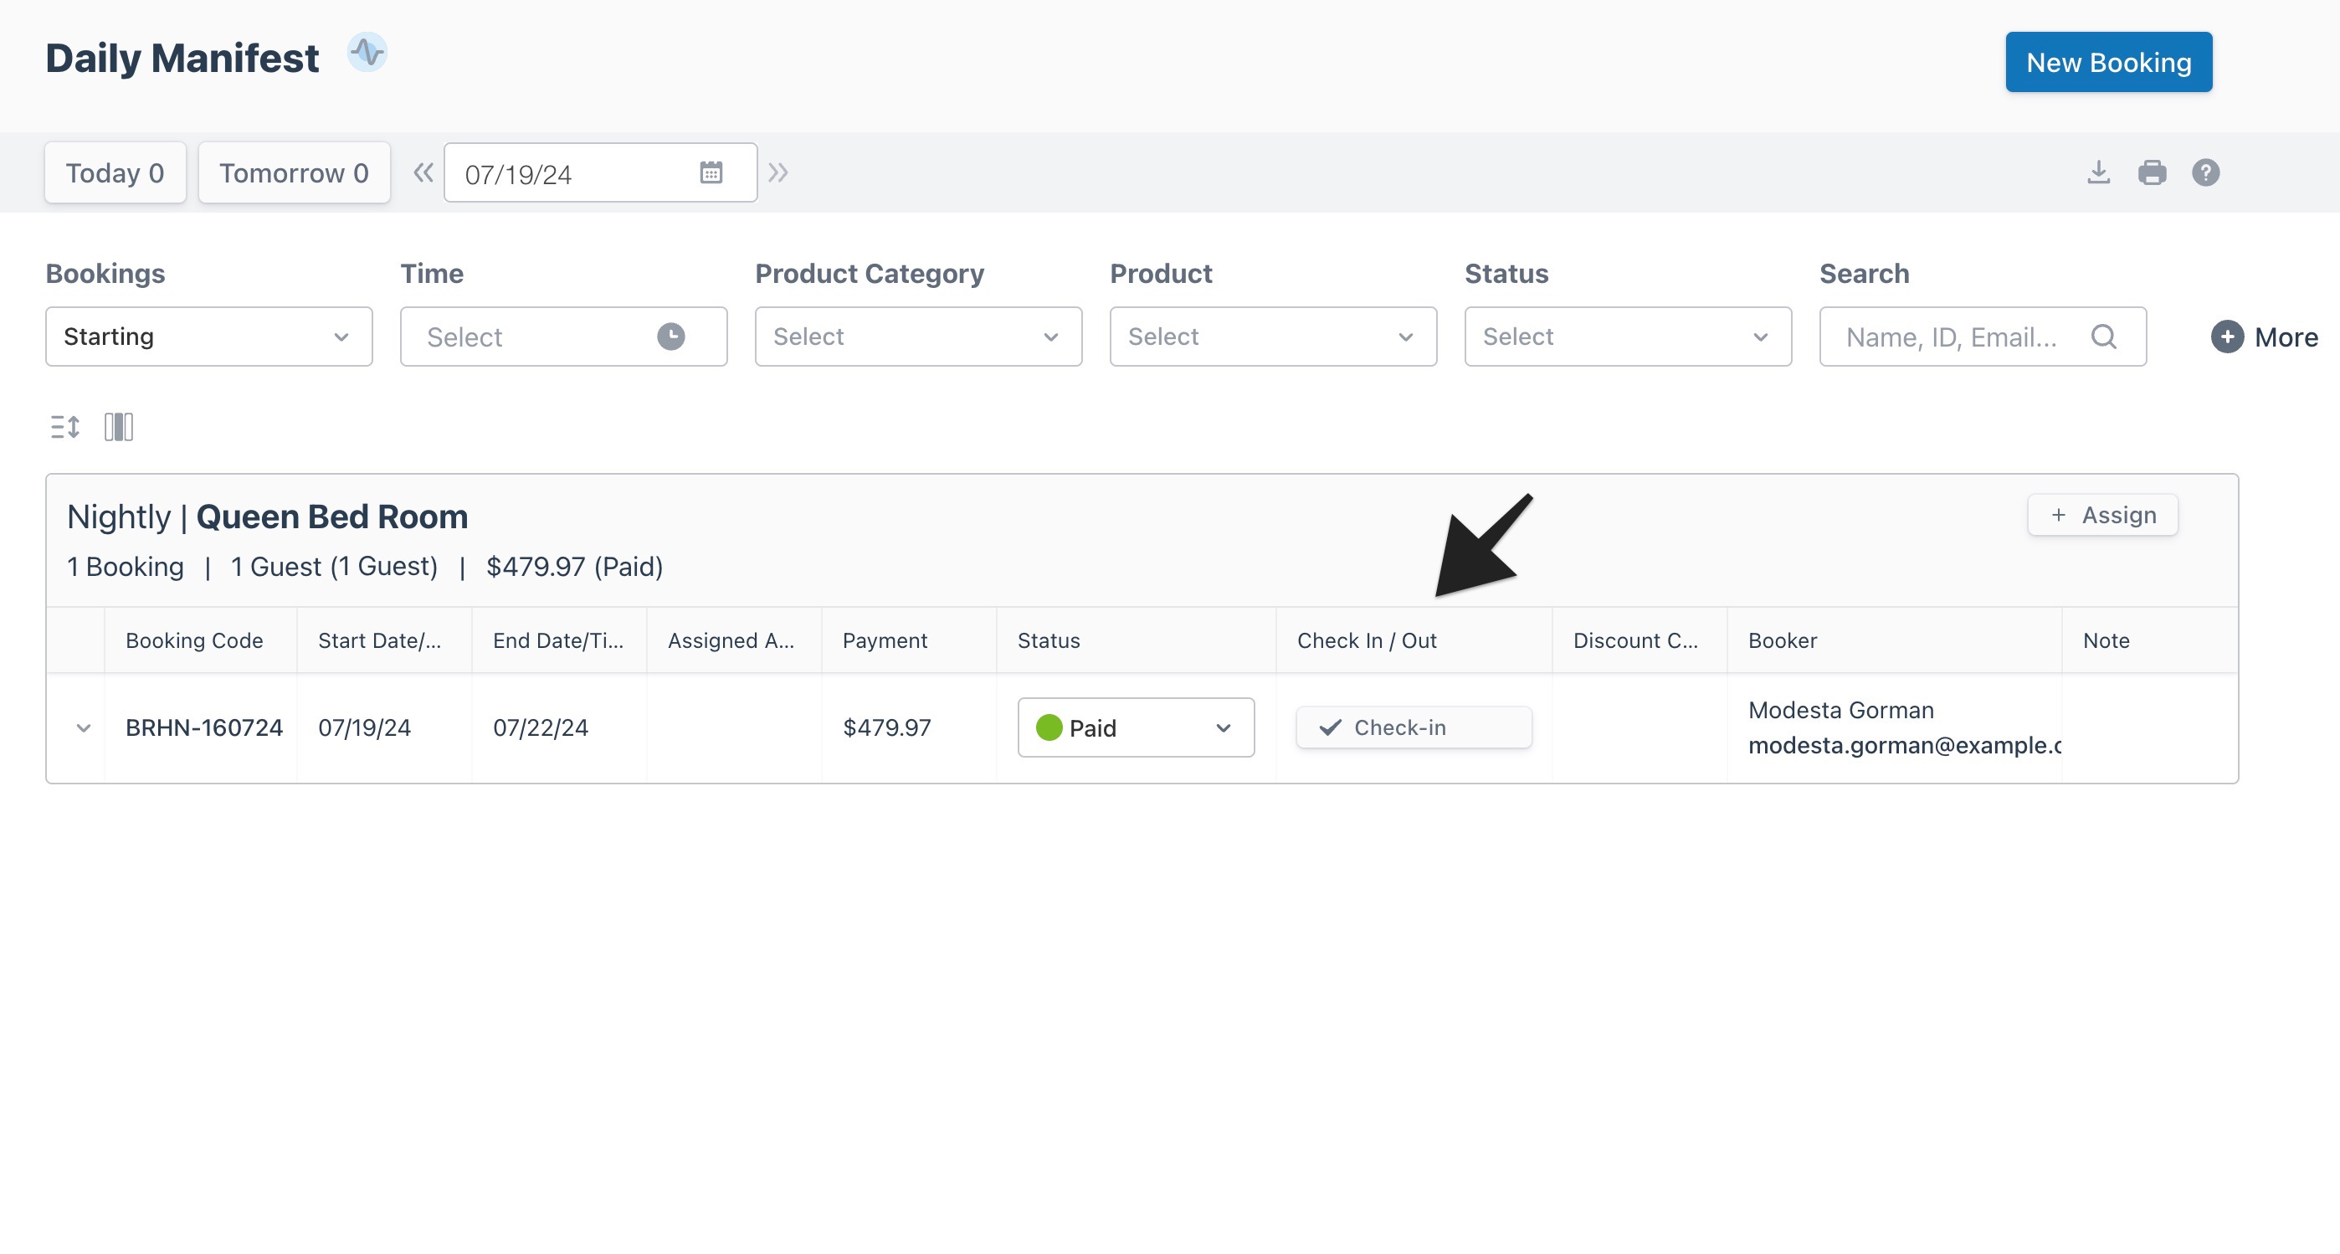Click the $479.97 (Paid) summary text
This screenshot has height=1254, width=2340.
coord(574,566)
